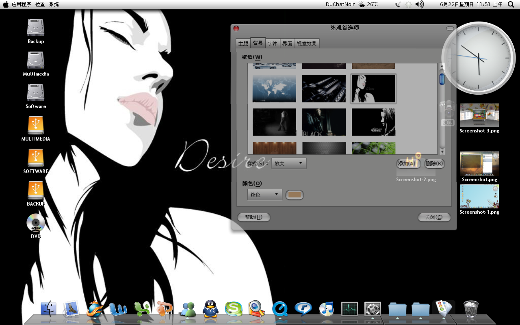520x325 pixels.
Task: Click the wallpaper list scroll down arrow
Action: [442, 152]
